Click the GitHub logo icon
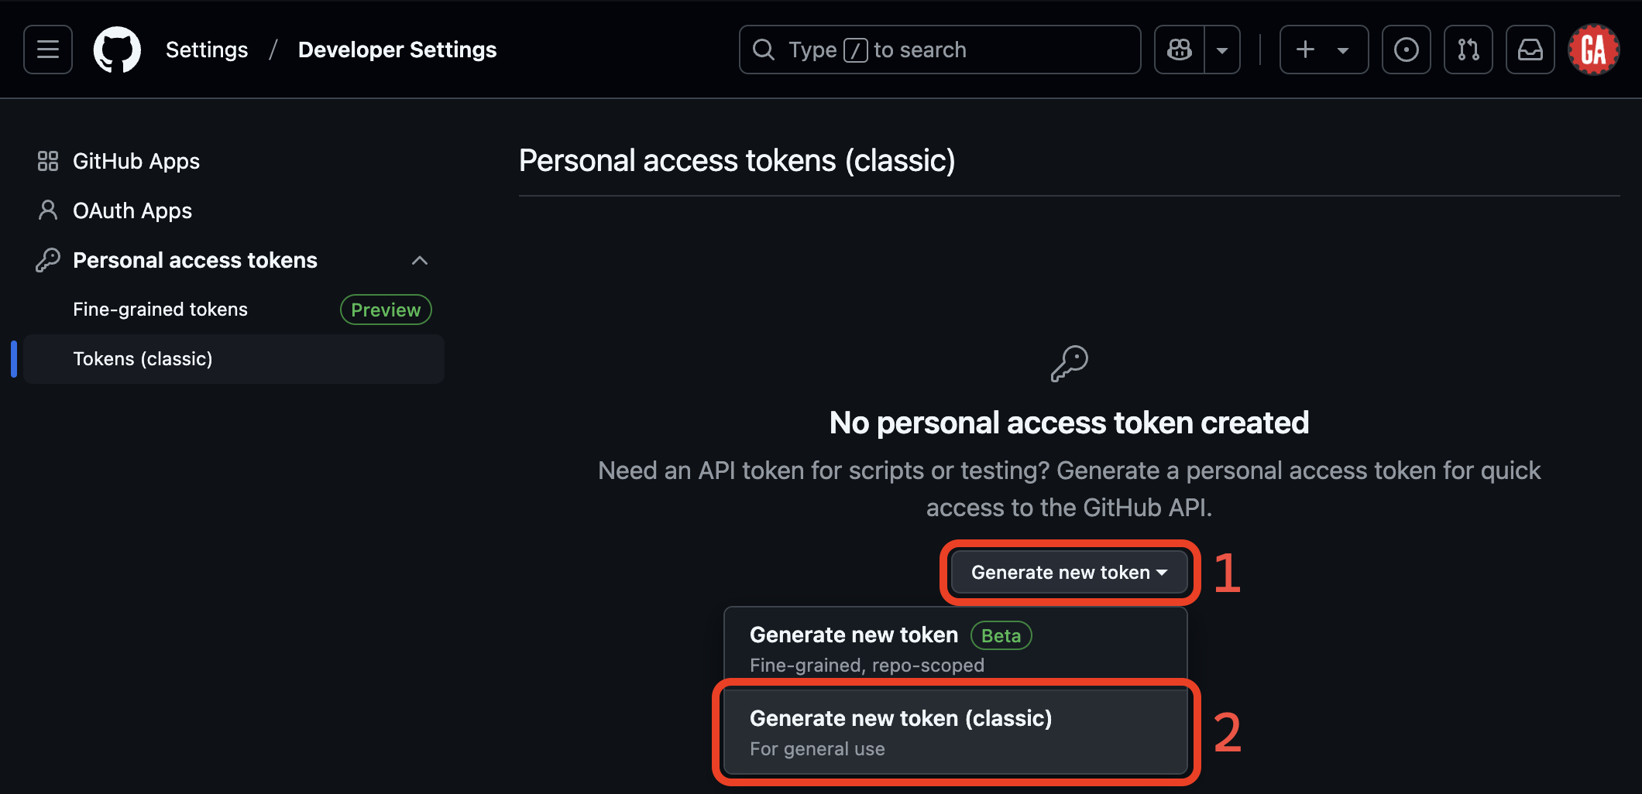 [116, 50]
